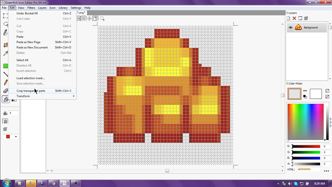Expand the Transform submenu
Screen dimensions: 332x187
coord(23,96)
